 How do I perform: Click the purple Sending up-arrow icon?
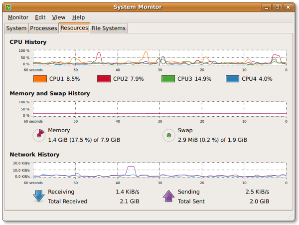click(169, 196)
